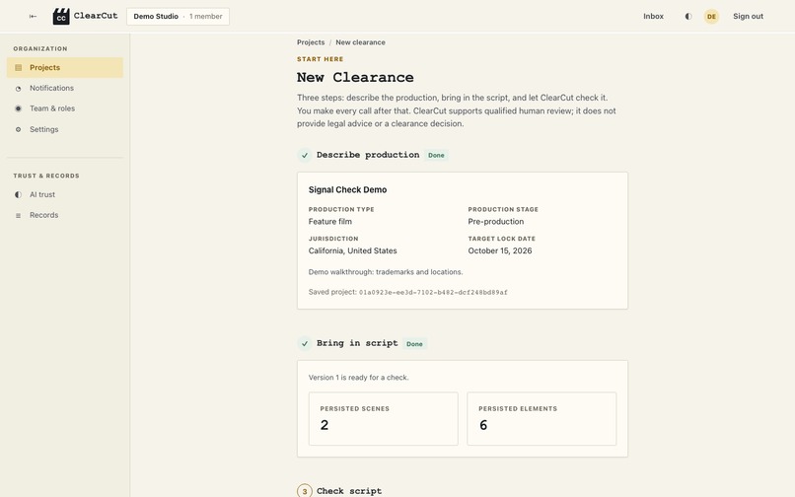Click the Team & roles icon
Viewport: 795px width, 497px height.
[19, 108]
